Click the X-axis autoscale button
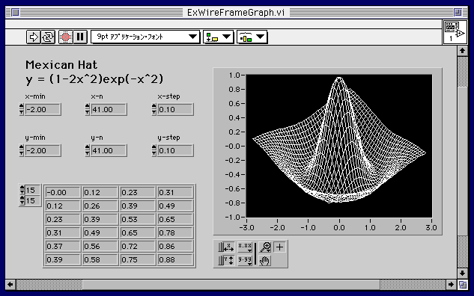 click(226, 247)
